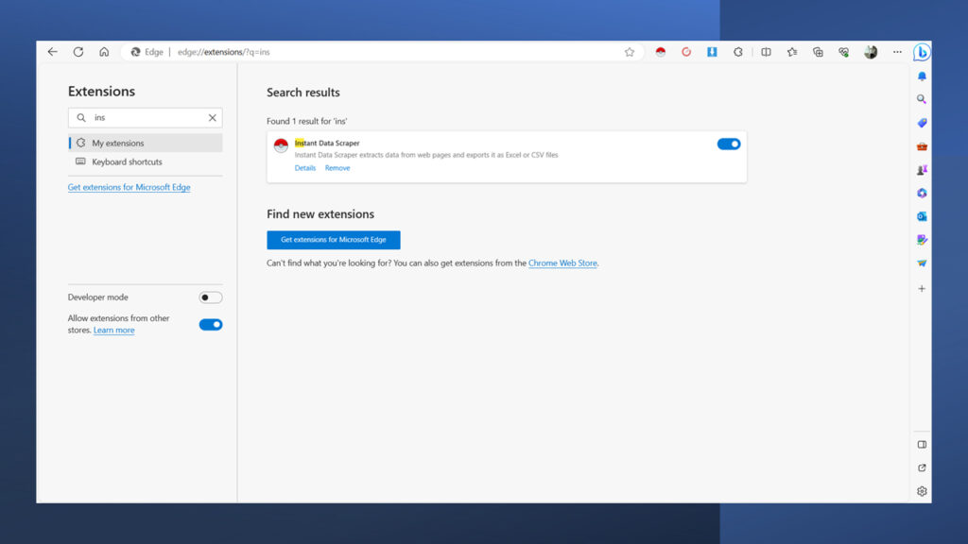Go back using the browser back arrow
The width and height of the screenshot is (968, 544).
coord(53,52)
